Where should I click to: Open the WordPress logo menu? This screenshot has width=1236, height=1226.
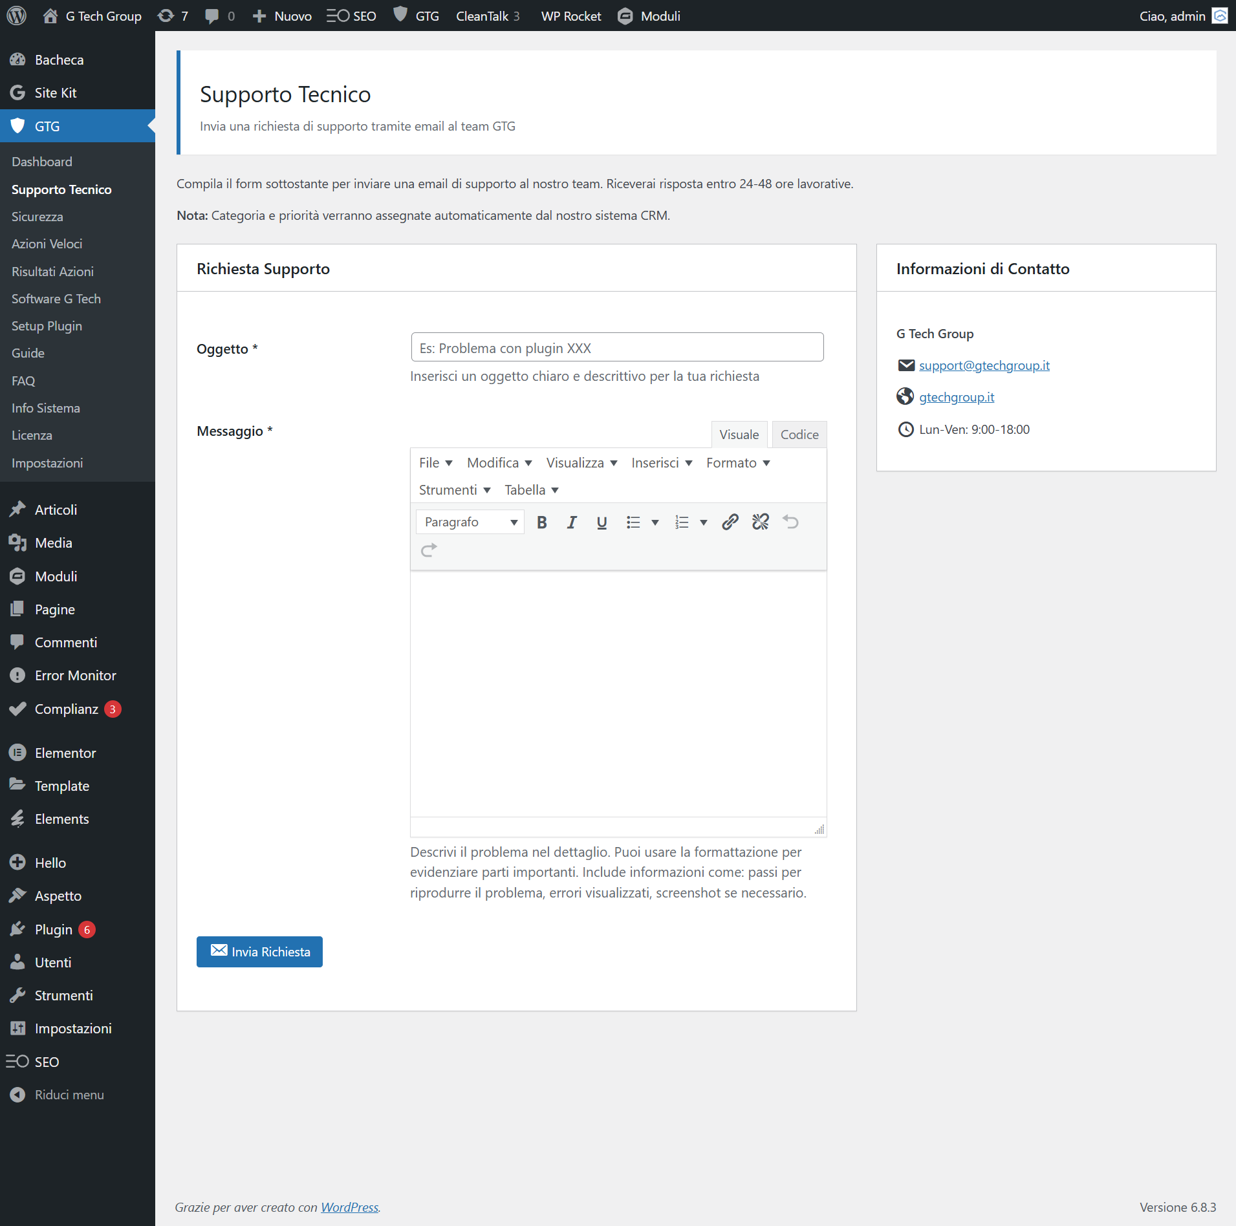tap(17, 16)
